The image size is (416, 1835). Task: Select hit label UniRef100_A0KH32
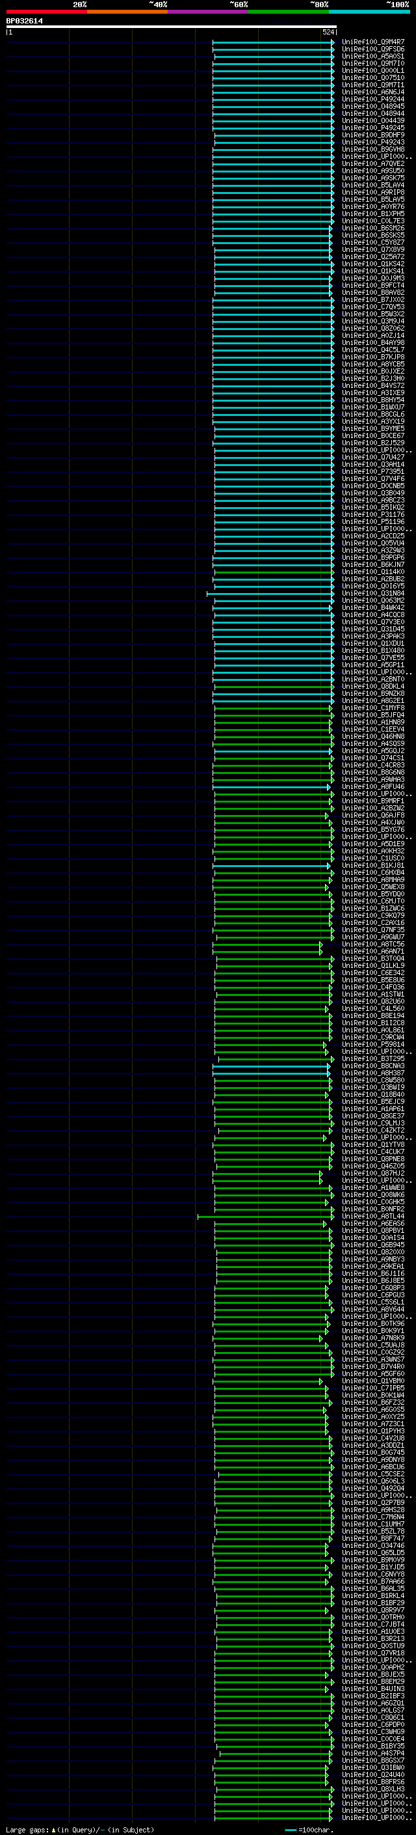pos(373,851)
